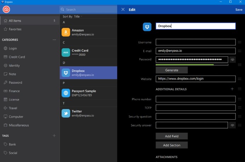The height and width of the screenshot is (162, 245).
Task: Open the Additional Details section handle menu
Action: point(240,89)
